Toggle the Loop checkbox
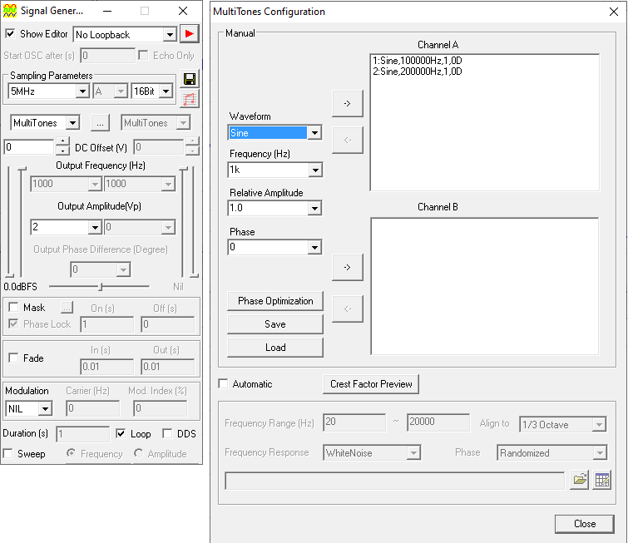The height and width of the screenshot is (543, 628). [121, 433]
